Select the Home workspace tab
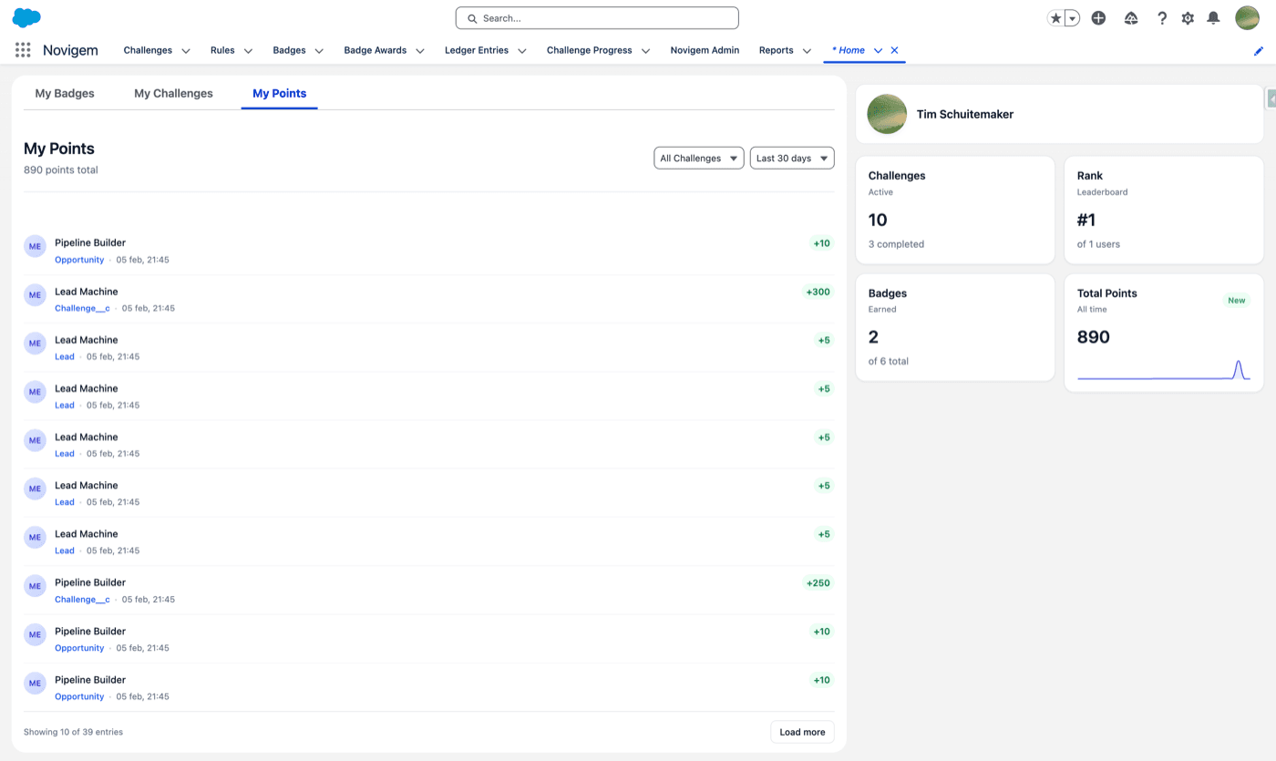The image size is (1276, 761). (x=849, y=50)
